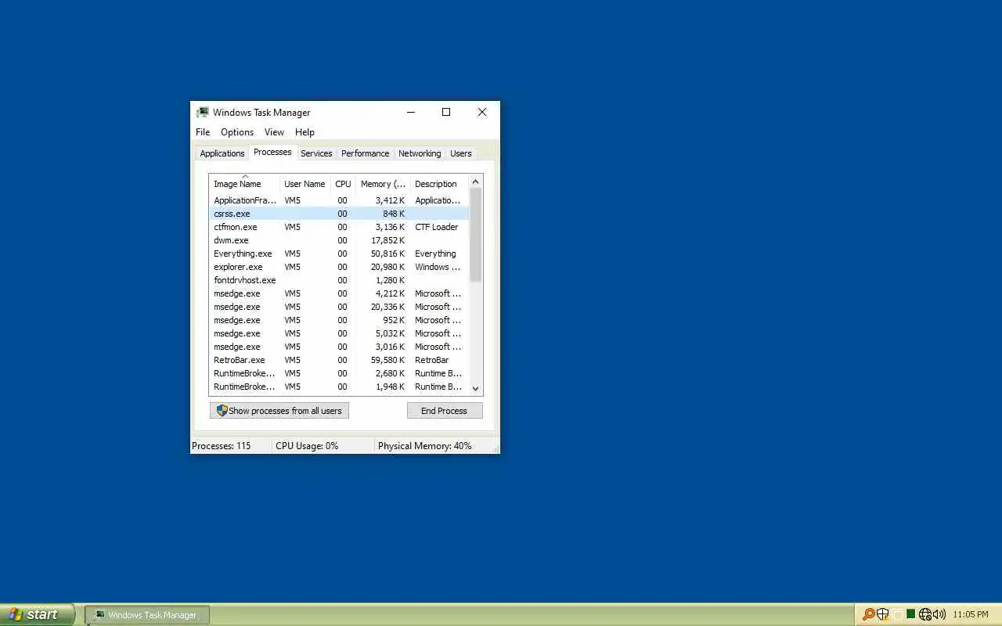
Task: Switch to the Performance tab
Action: tap(365, 153)
